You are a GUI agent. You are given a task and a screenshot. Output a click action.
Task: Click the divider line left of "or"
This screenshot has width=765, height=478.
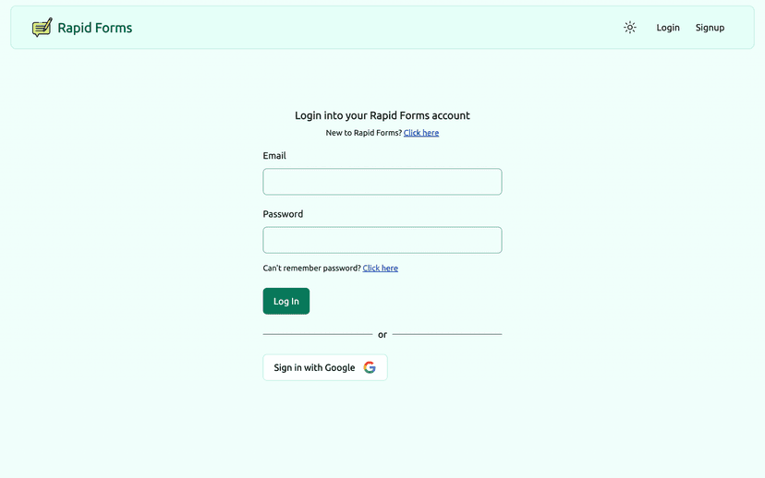tap(317, 334)
